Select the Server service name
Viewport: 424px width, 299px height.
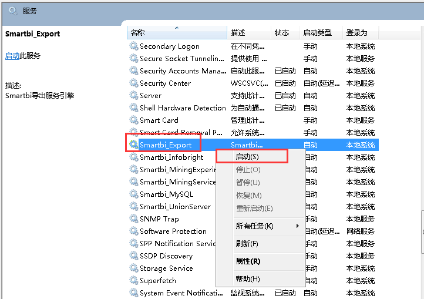click(150, 95)
